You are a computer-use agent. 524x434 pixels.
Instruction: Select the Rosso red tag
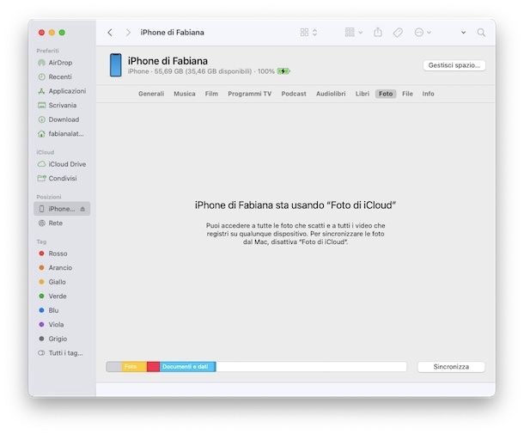pyautogui.click(x=62, y=254)
